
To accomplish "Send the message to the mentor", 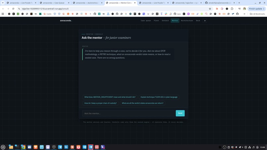I will (180, 113).
